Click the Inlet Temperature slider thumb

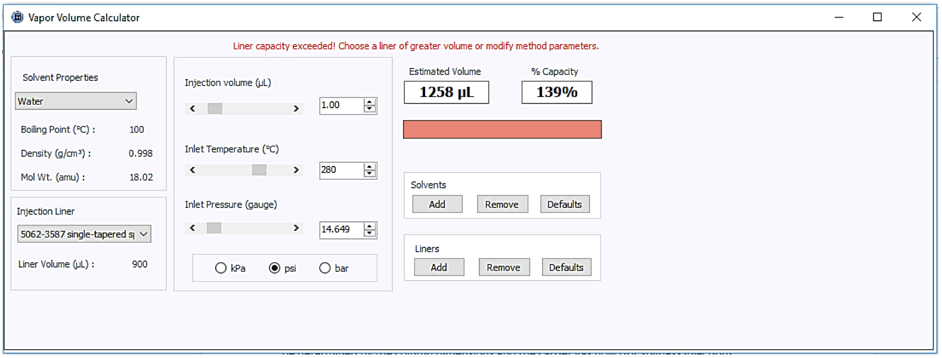click(x=259, y=170)
